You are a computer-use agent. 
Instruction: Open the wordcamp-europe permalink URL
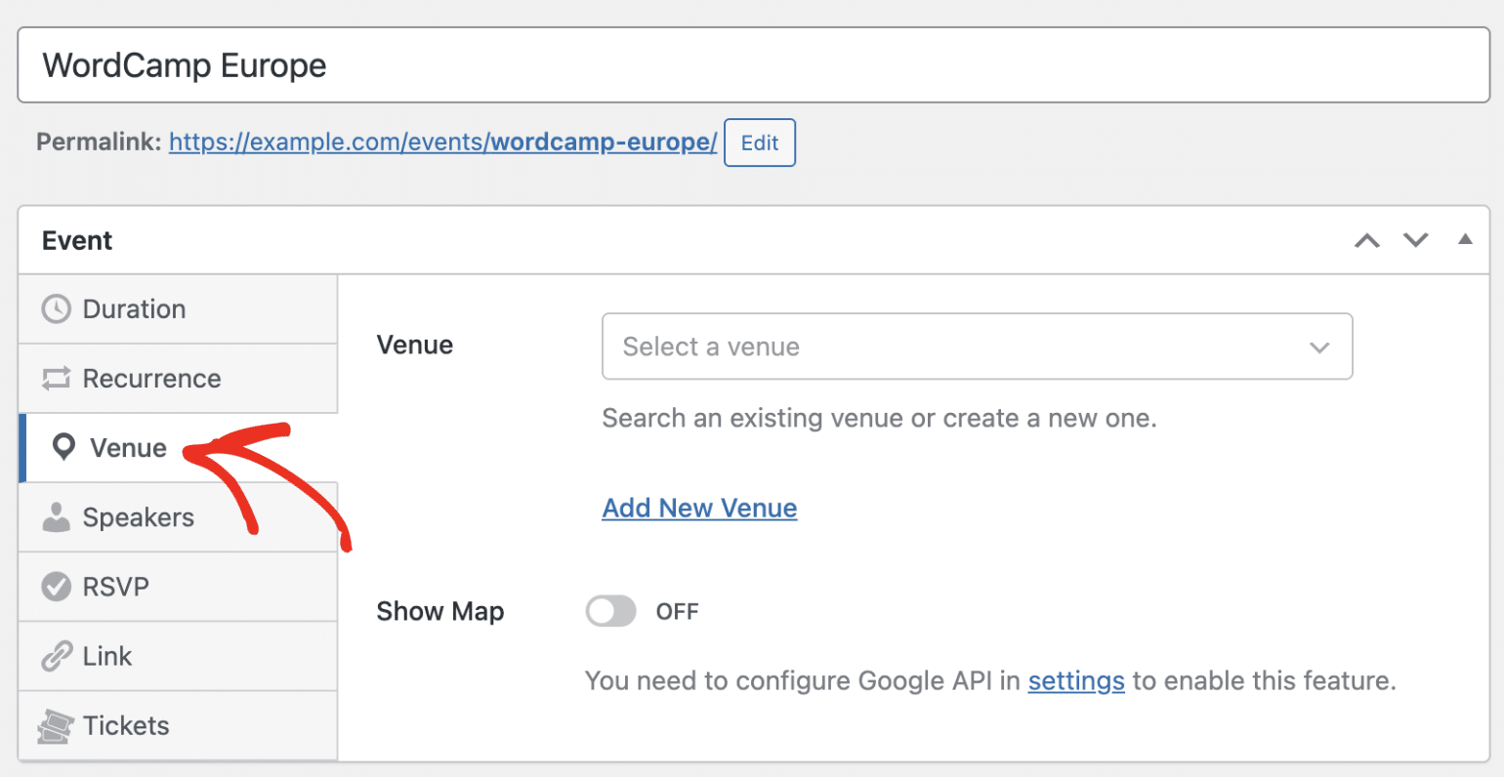(443, 143)
